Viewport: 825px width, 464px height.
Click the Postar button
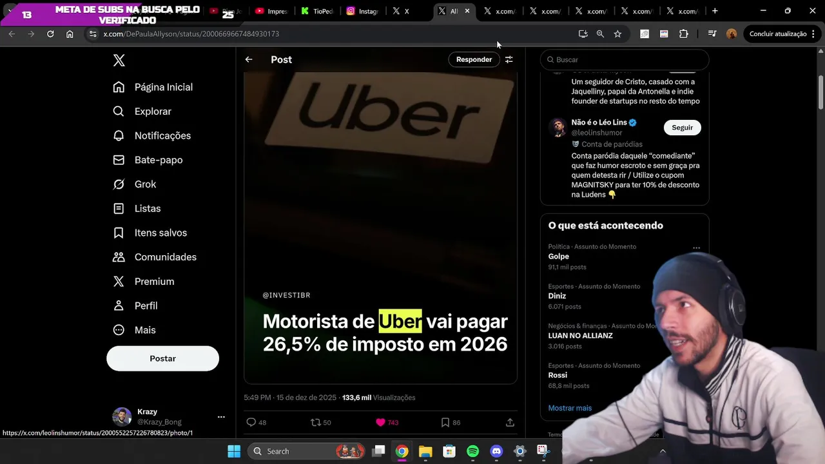coord(162,358)
